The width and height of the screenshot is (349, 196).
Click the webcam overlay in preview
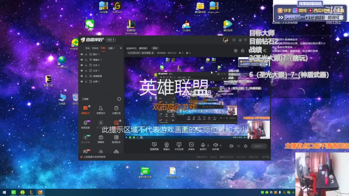[x=259, y=130]
